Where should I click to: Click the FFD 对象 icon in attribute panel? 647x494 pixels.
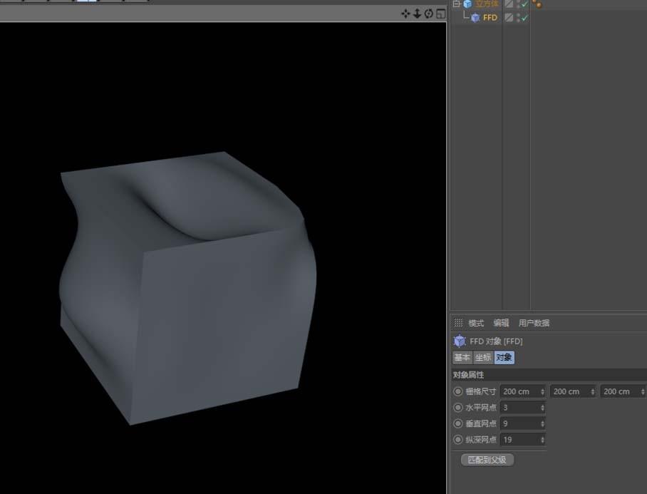click(460, 341)
